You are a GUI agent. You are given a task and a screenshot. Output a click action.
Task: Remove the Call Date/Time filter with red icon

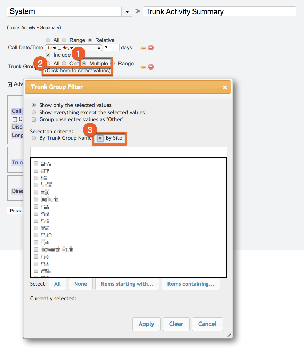point(151,48)
